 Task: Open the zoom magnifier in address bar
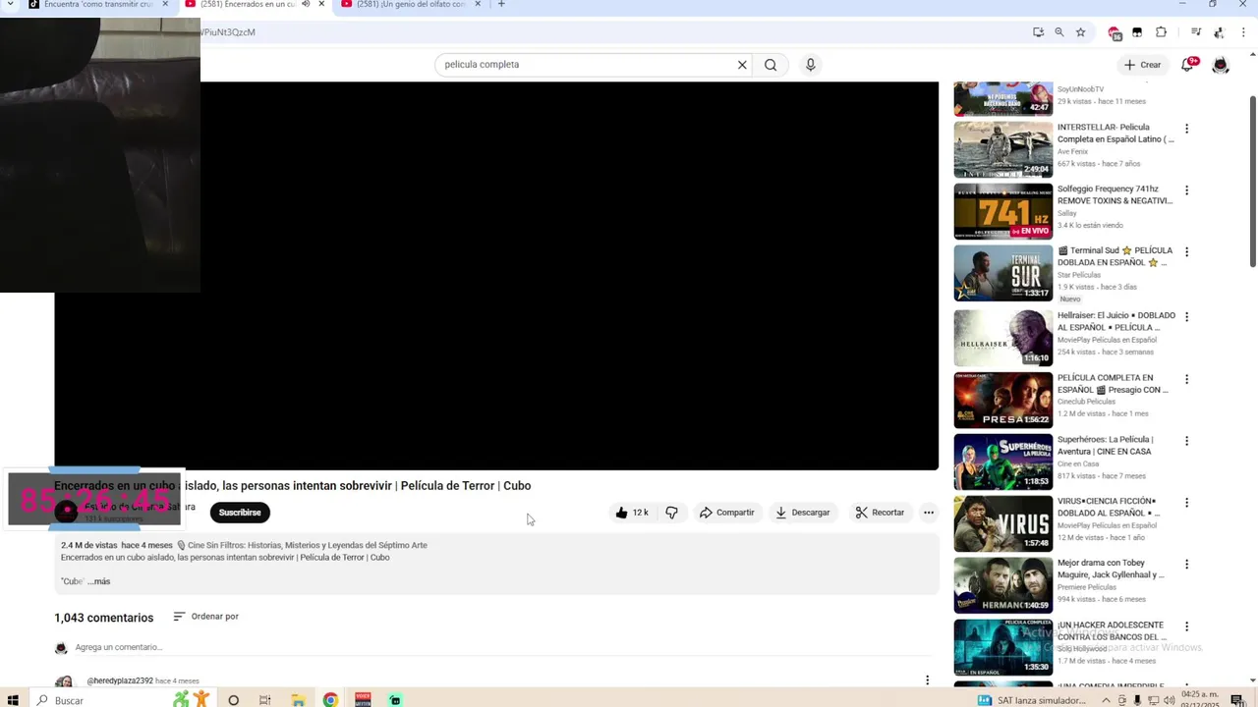pos(1059,32)
